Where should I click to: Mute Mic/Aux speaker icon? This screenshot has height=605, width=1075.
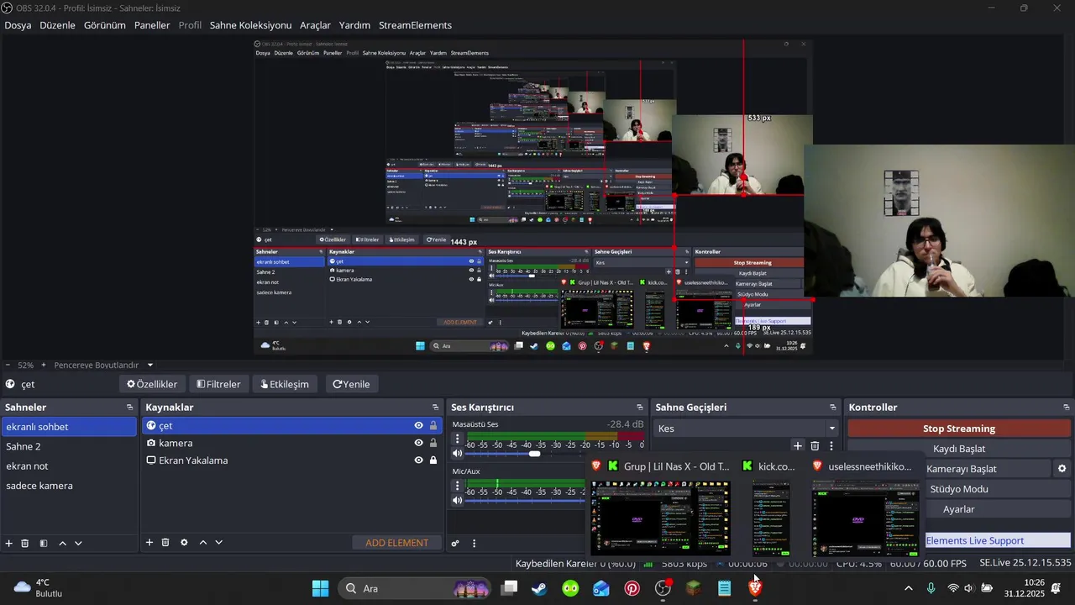point(458,501)
